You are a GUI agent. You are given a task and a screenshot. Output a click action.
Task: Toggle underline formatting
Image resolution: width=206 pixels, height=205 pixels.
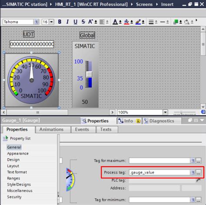point(75,22)
